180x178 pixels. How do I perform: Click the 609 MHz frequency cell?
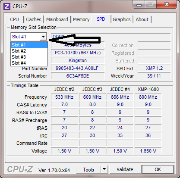(x=92, y=97)
